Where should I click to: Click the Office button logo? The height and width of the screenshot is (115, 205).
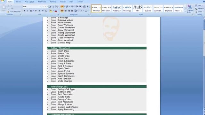coord(3,1)
